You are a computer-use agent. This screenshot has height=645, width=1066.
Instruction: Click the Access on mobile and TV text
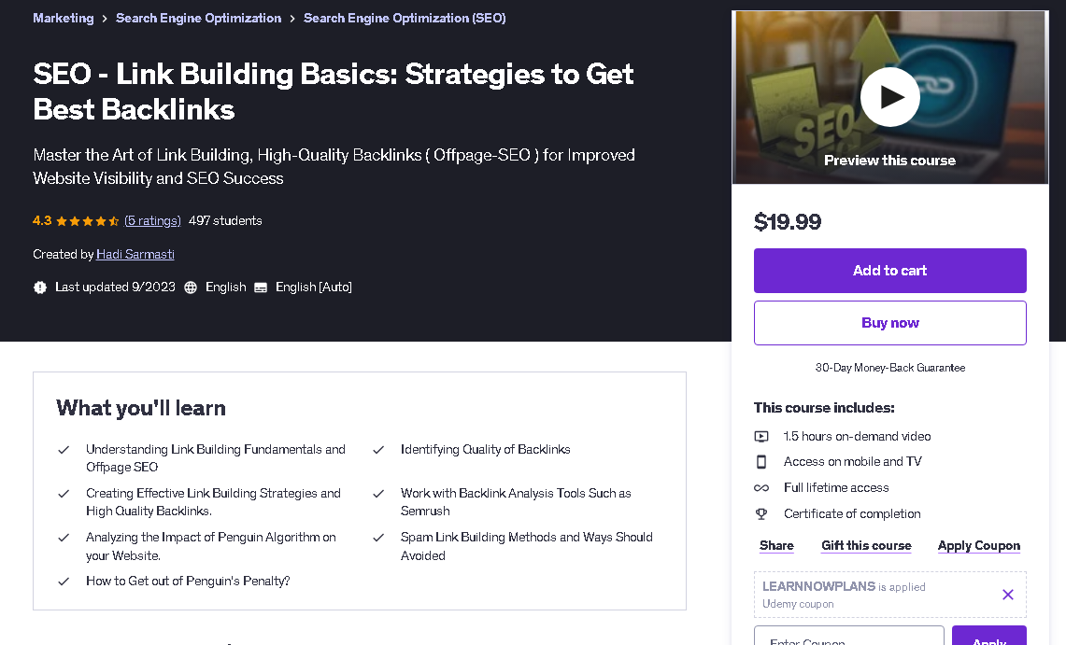[853, 462]
